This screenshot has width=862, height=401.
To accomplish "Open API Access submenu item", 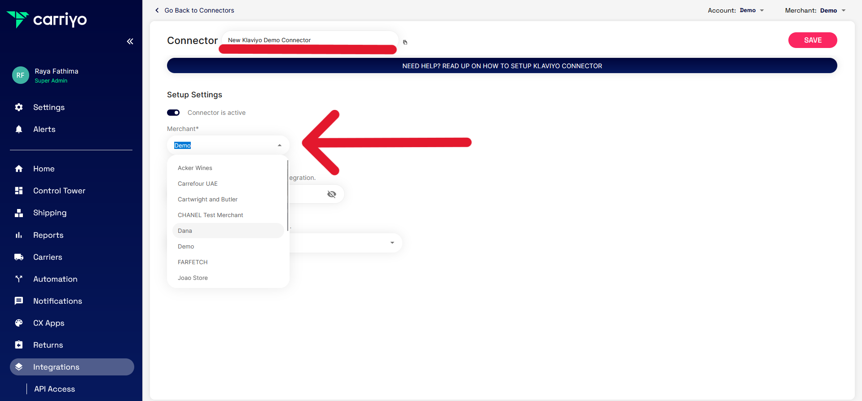I will coord(54,389).
